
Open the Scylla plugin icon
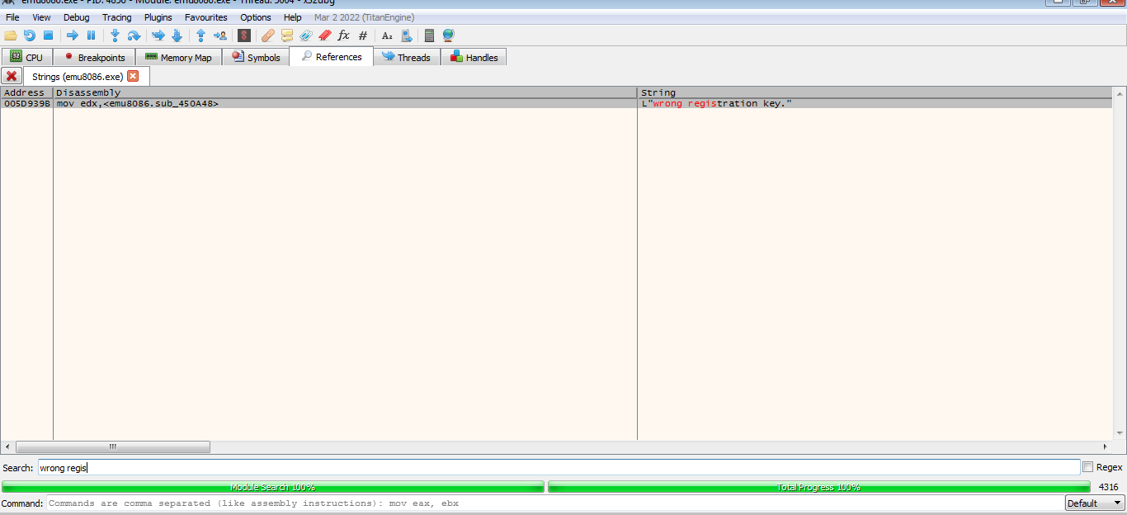[x=243, y=35]
